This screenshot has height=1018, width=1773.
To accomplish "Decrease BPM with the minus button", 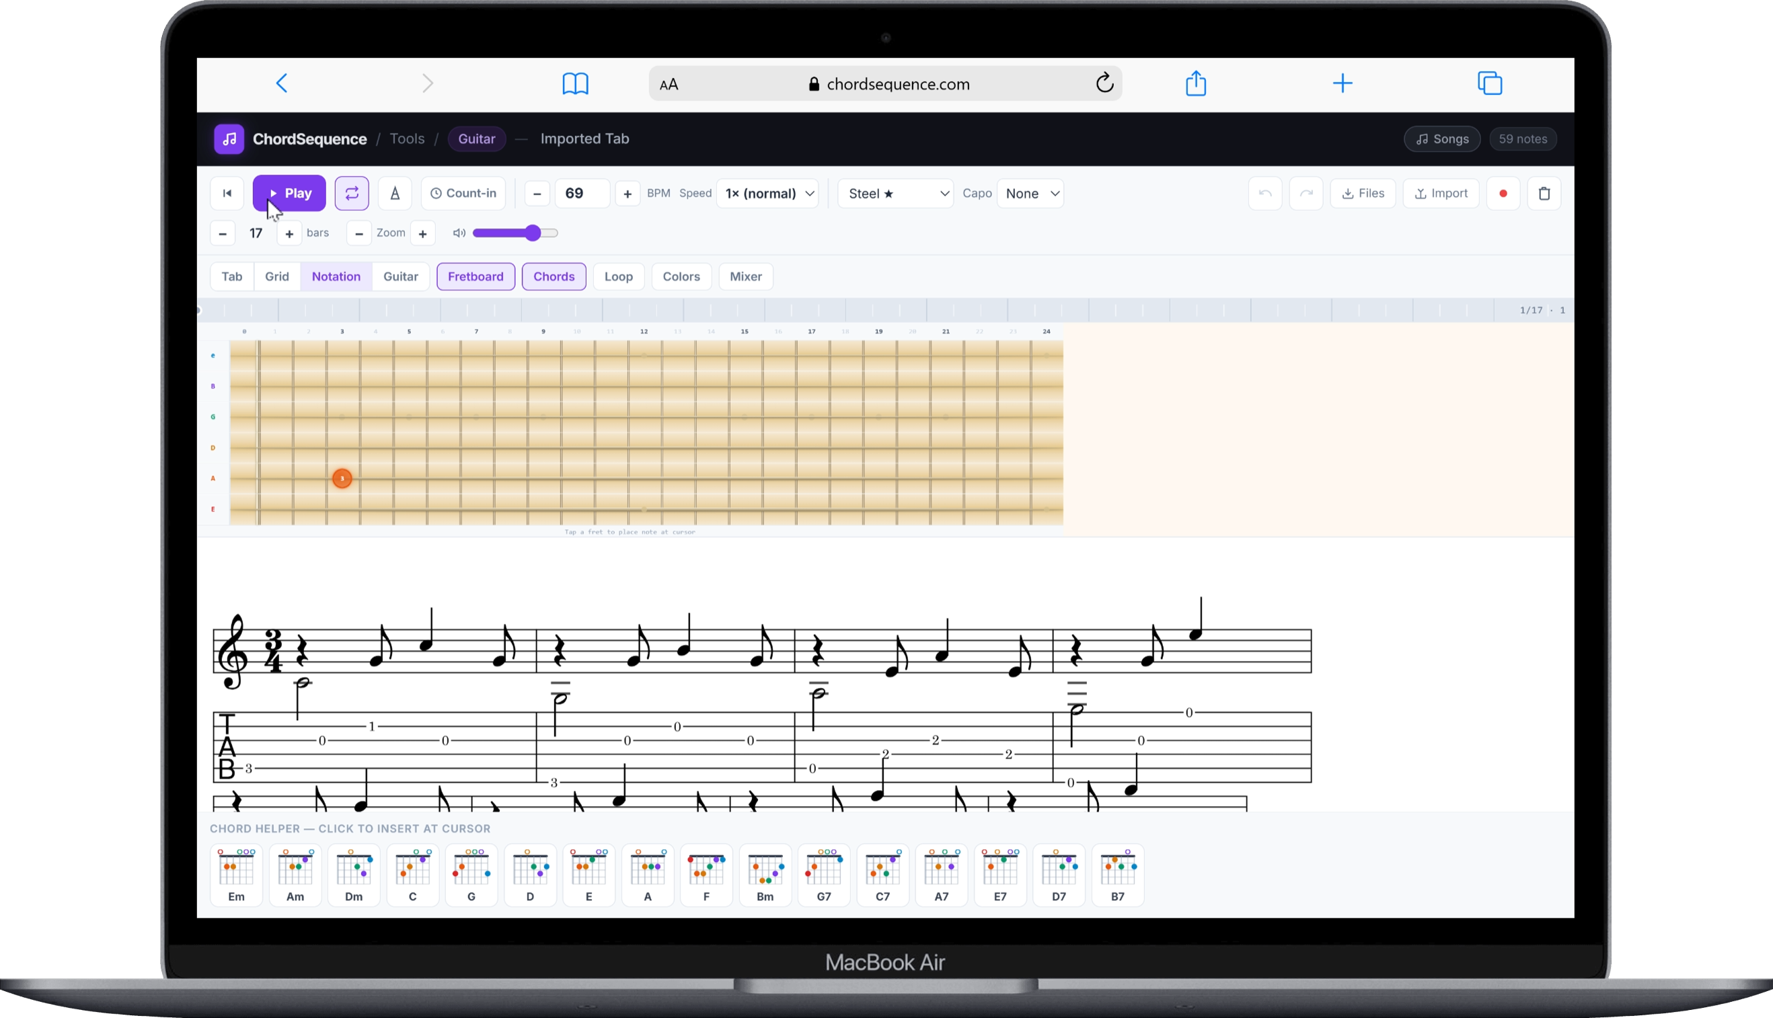I will [x=537, y=194].
